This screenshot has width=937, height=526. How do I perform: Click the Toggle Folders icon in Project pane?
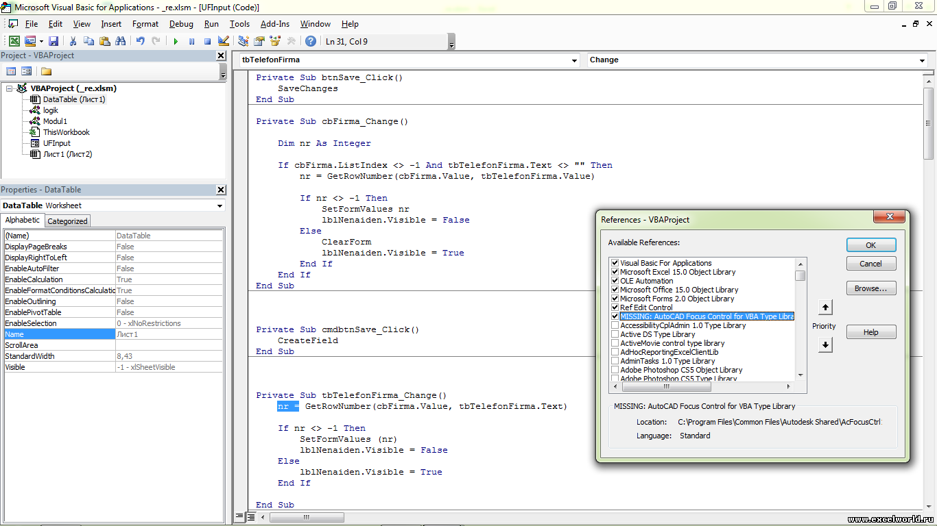click(46, 71)
